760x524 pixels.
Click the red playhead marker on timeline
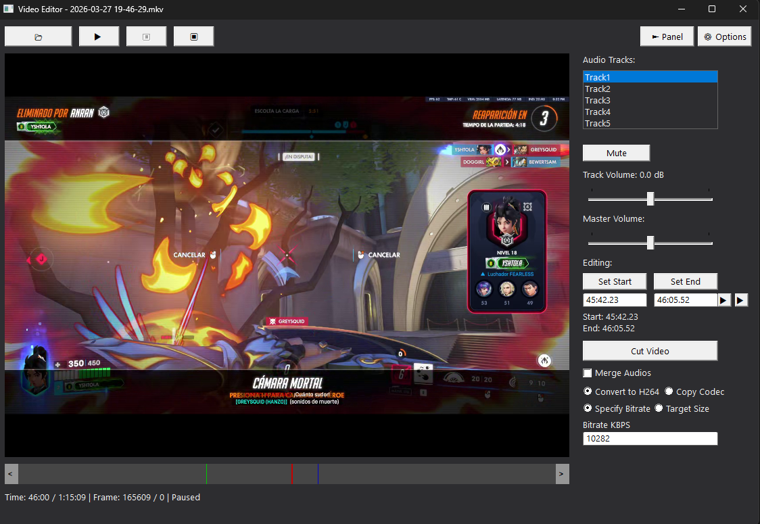[292, 474]
